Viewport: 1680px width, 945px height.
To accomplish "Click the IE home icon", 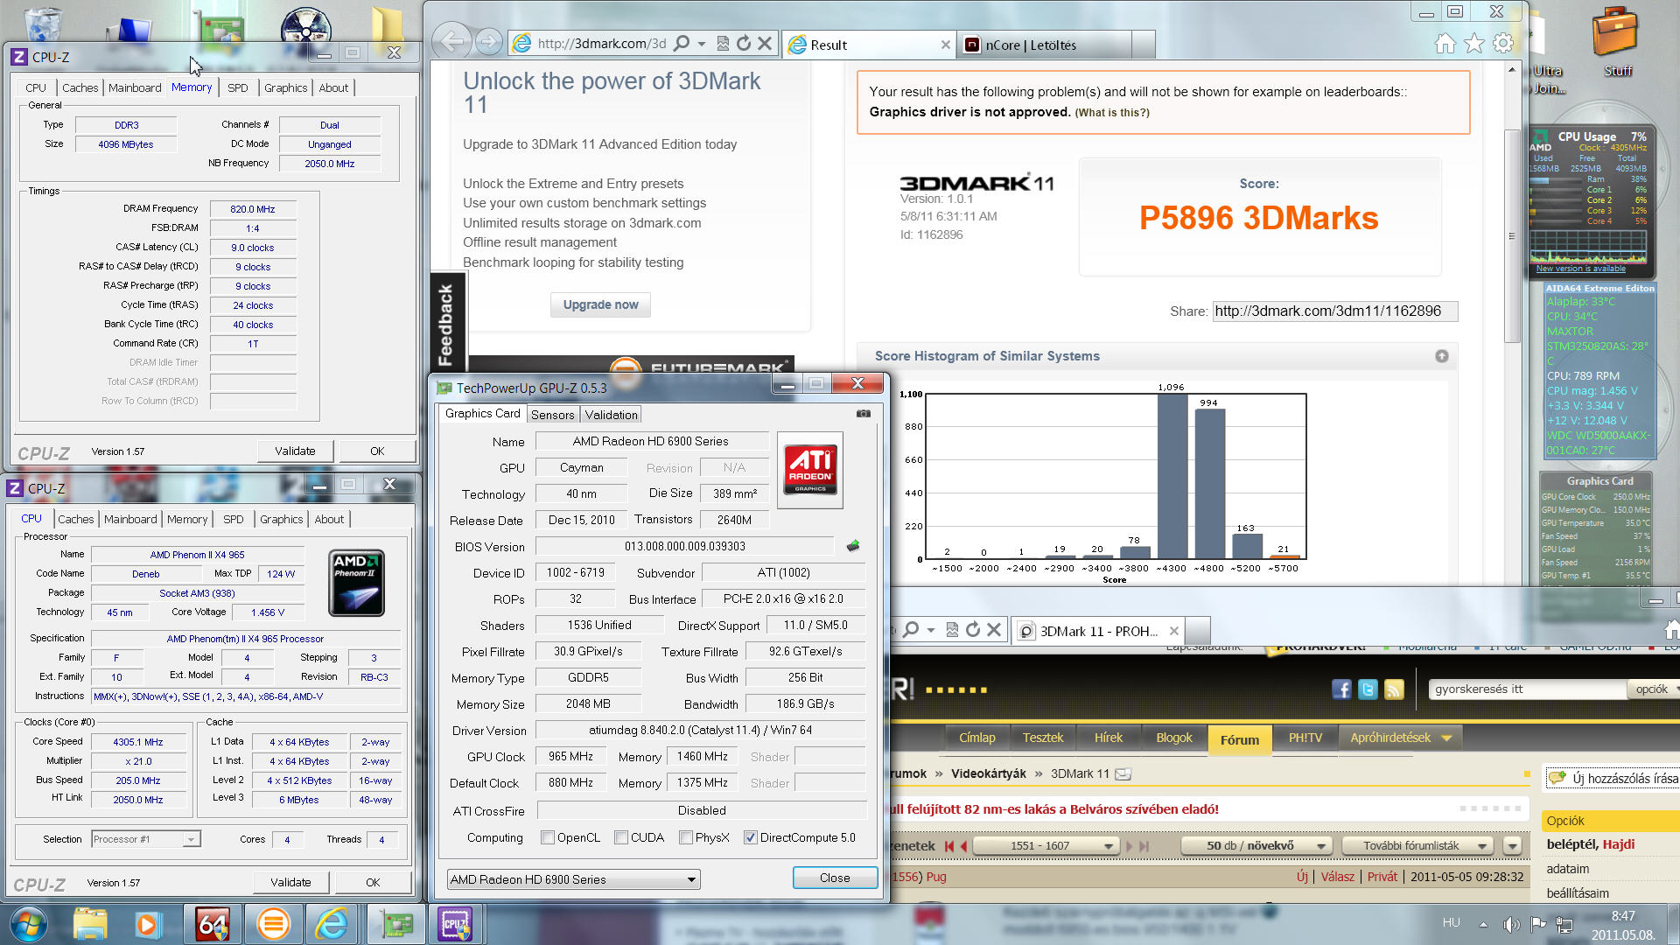I will (1445, 43).
